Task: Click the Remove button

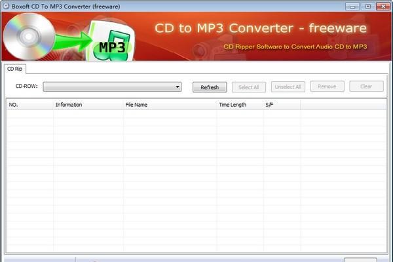Action: (327, 86)
